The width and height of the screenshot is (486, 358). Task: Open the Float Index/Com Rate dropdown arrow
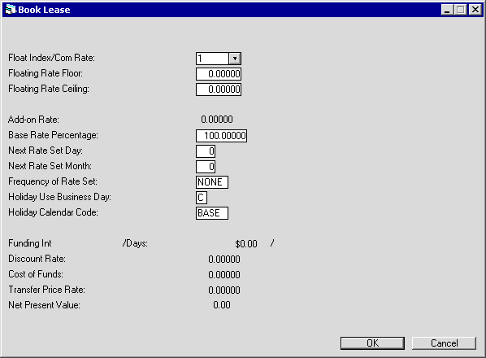pyautogui.click(x=235, y=59)
